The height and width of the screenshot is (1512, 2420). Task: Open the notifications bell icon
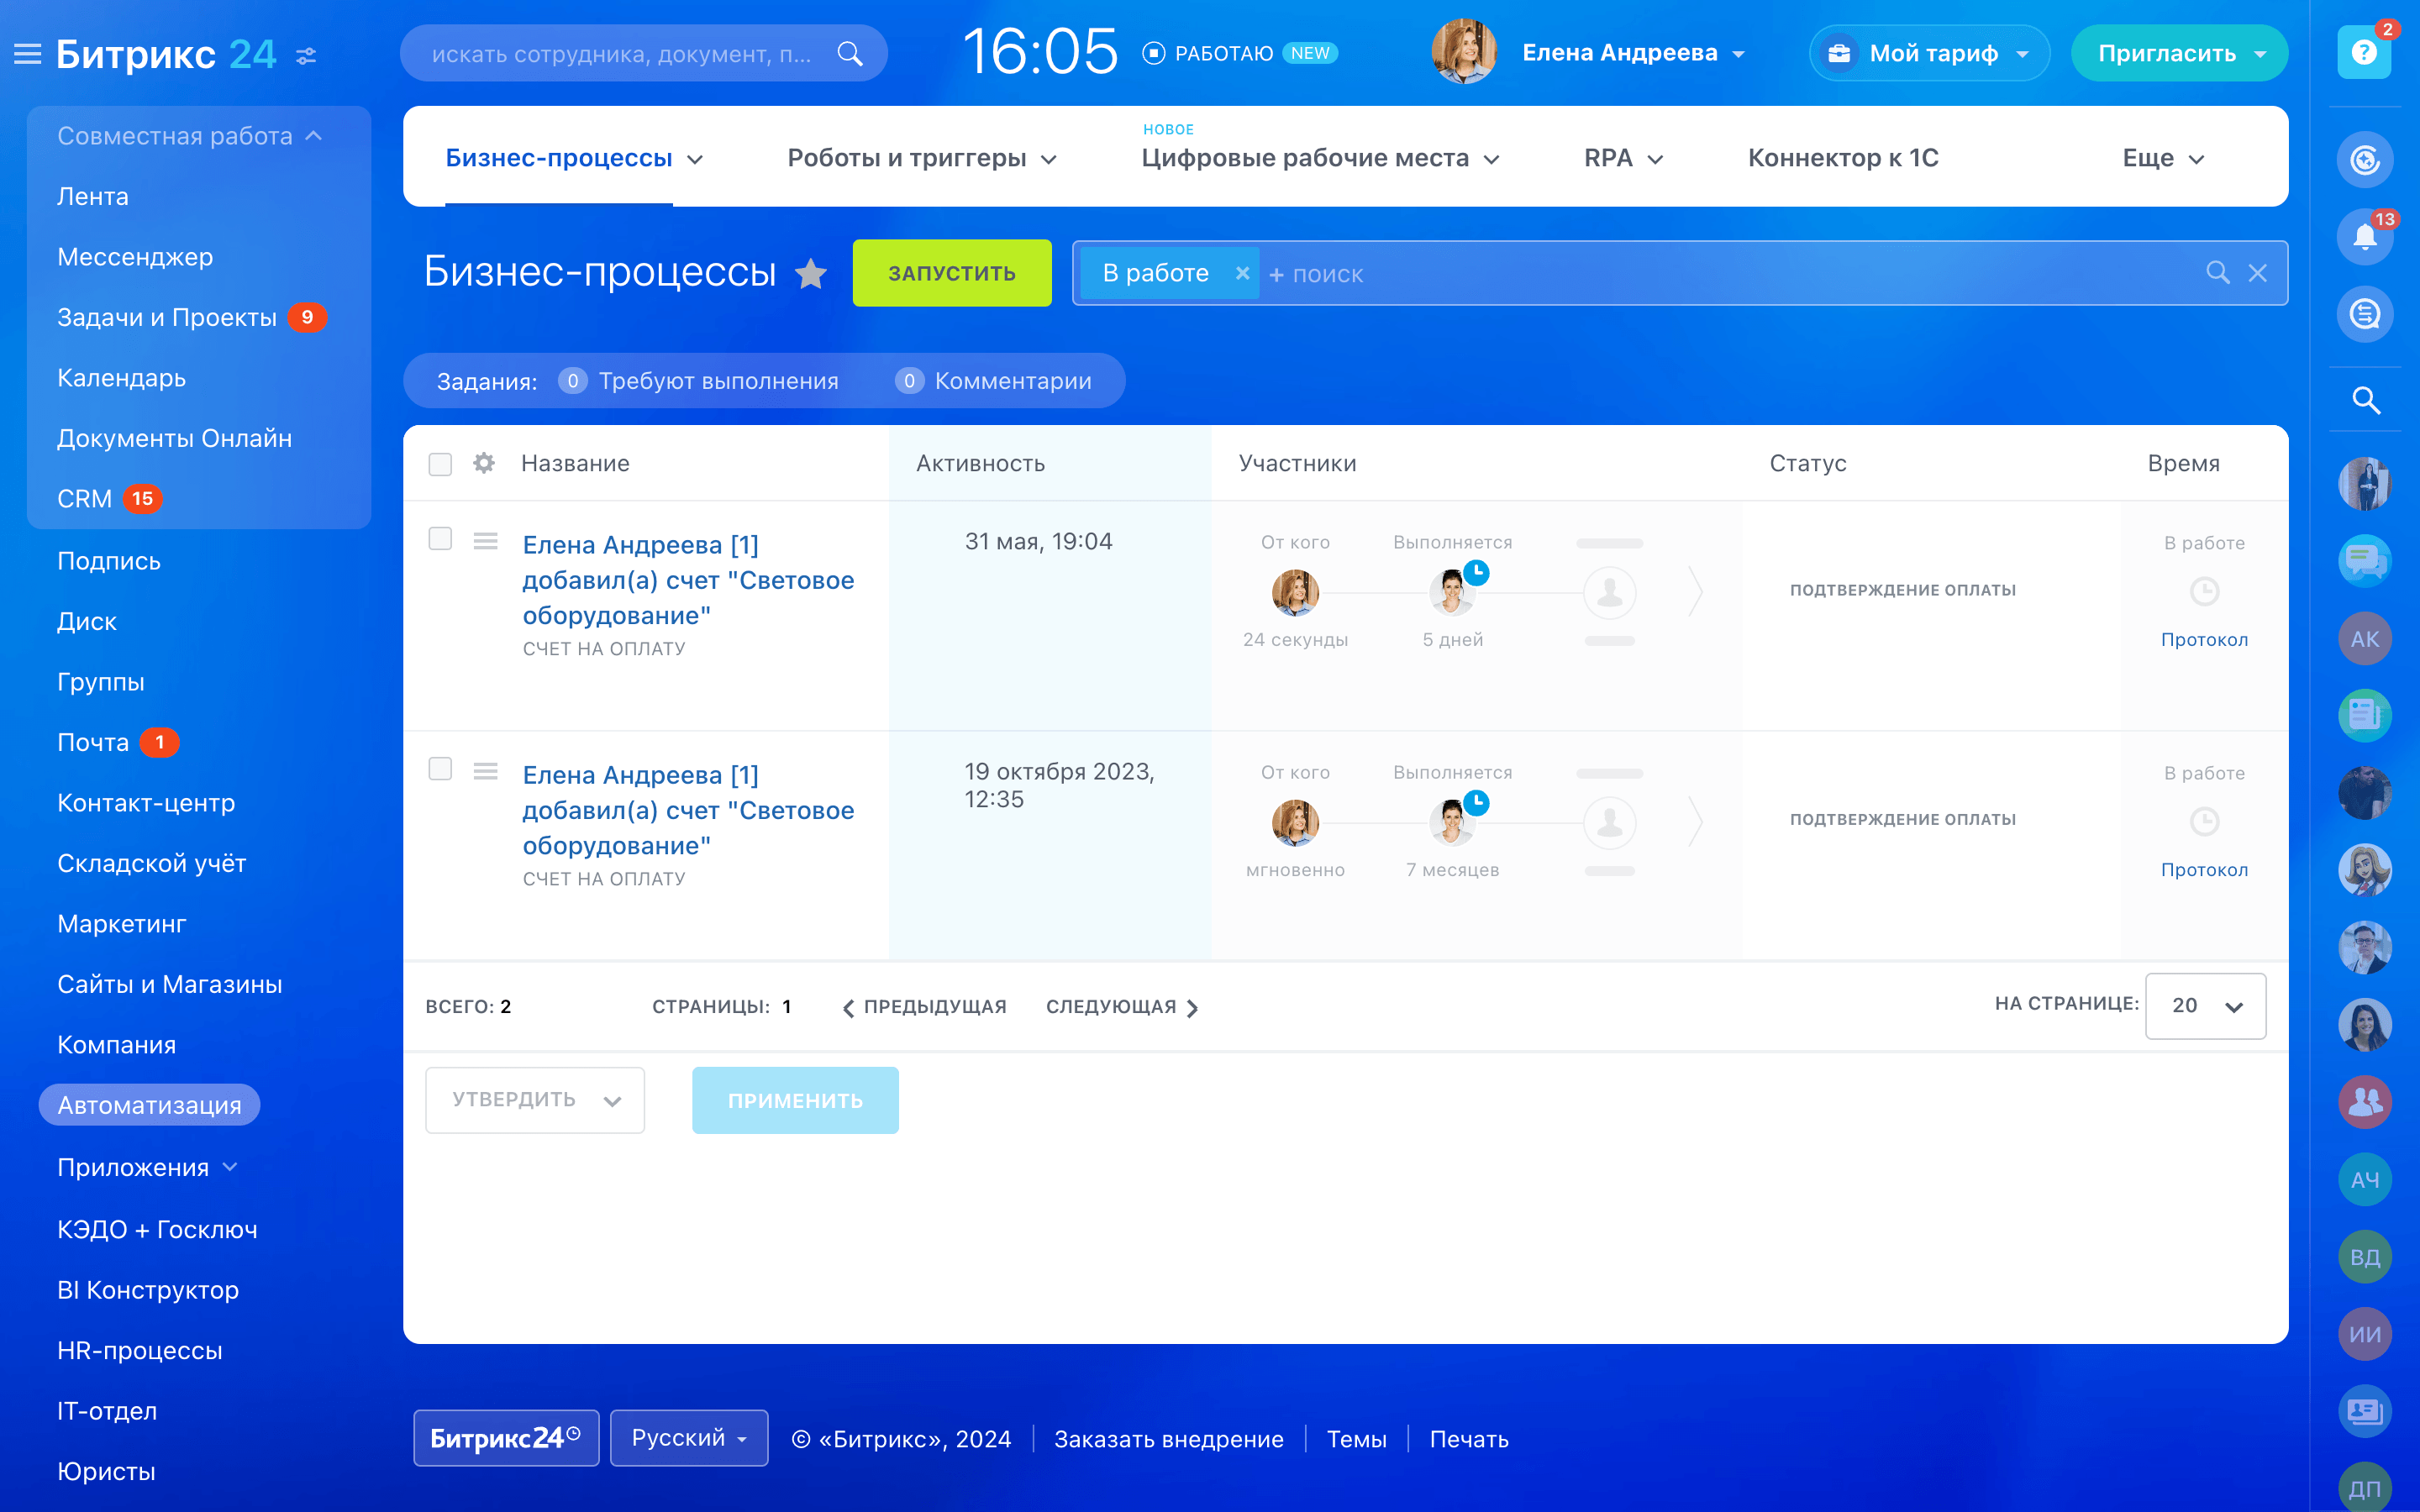pyautogui.click(x=2364, y=237)
